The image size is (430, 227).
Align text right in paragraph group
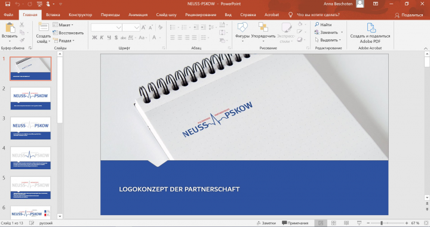point(187,38)
